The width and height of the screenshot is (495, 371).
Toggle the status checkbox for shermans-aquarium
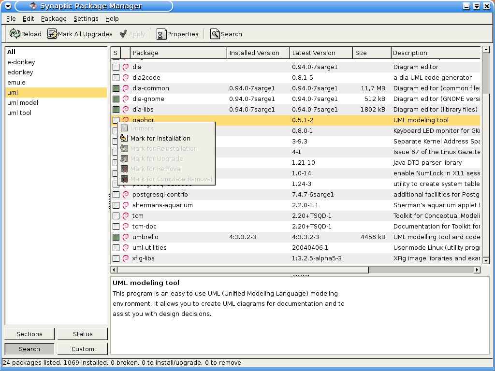coord(116,205)
